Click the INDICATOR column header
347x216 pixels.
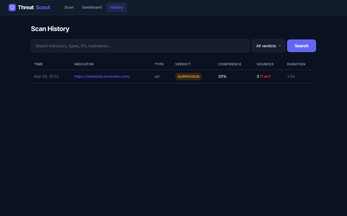[84, 64]
